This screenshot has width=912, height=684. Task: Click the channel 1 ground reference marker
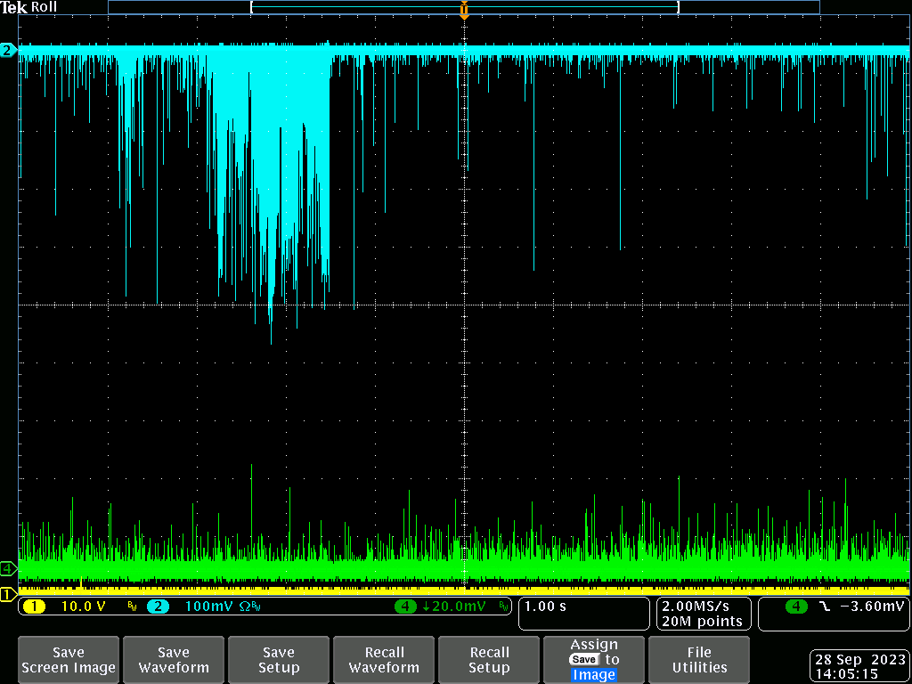[8, 594]
